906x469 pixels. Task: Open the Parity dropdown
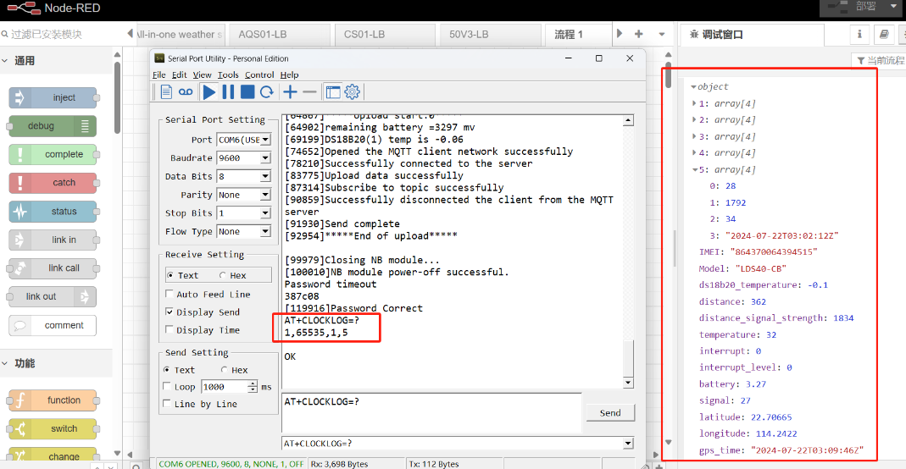point(265,195)
